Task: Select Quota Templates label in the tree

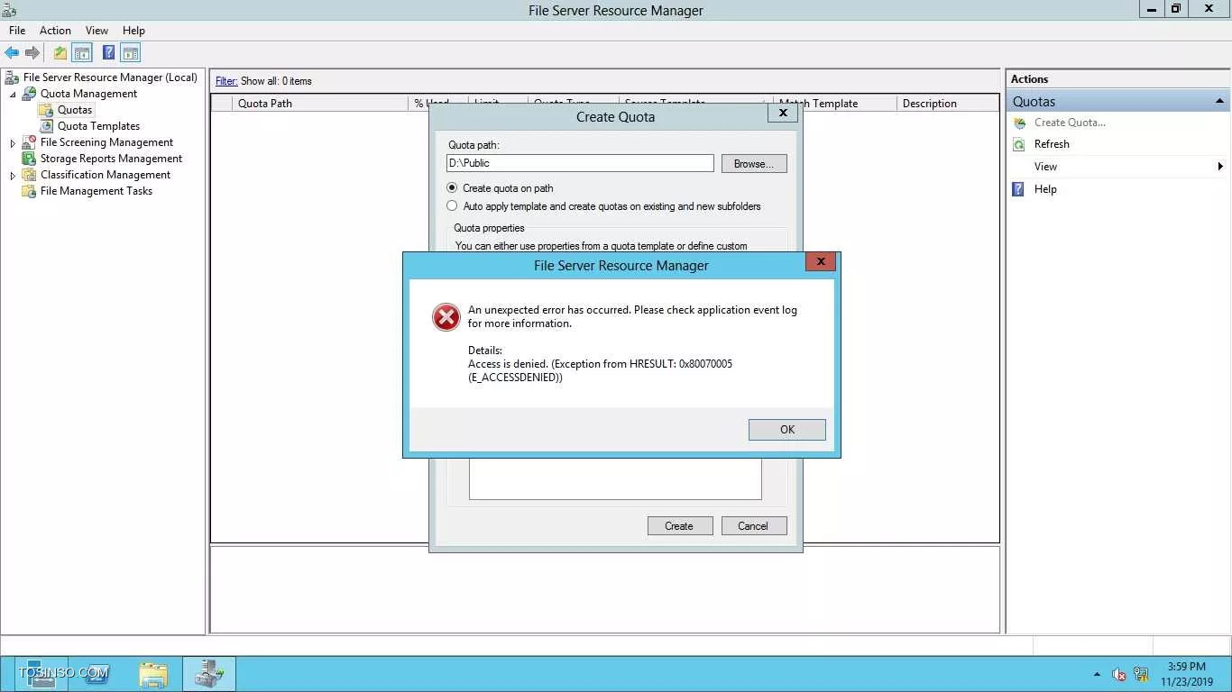Action: click(99, 126)
